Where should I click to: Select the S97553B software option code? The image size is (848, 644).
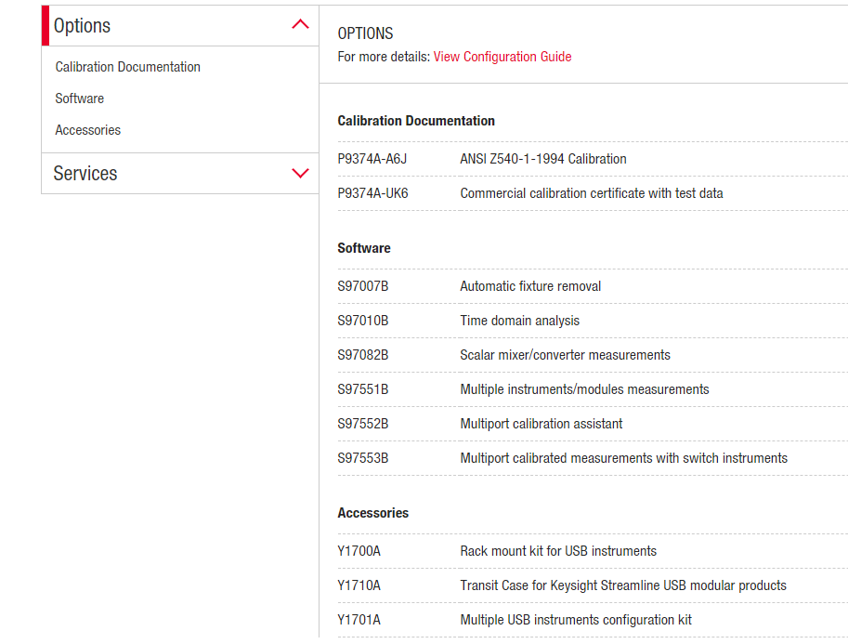362,458
